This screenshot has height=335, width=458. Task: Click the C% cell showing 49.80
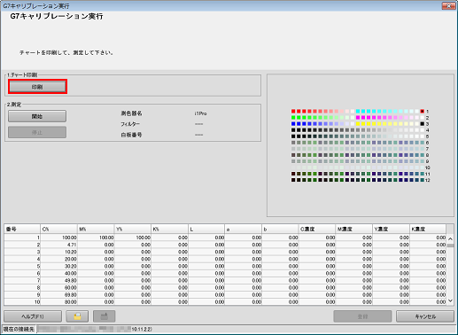[x=58, y=280]
